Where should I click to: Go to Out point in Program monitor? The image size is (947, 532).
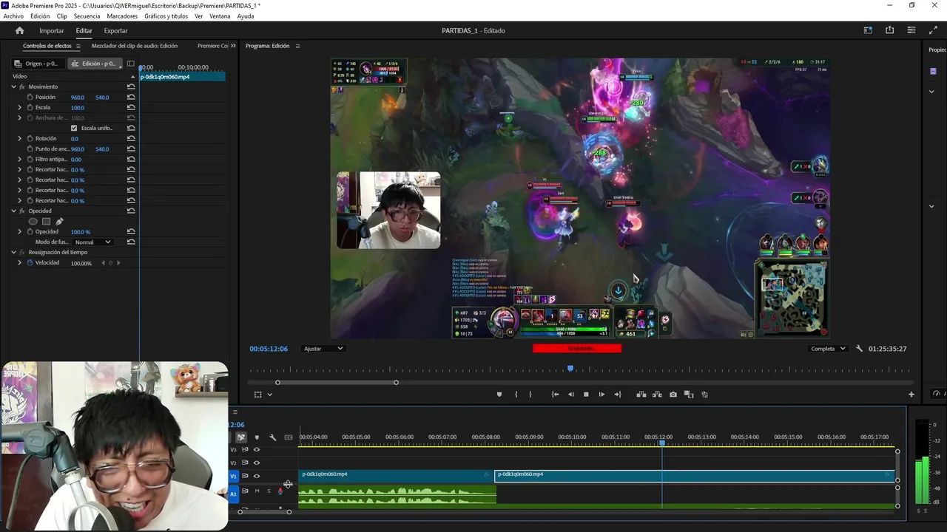618,395
